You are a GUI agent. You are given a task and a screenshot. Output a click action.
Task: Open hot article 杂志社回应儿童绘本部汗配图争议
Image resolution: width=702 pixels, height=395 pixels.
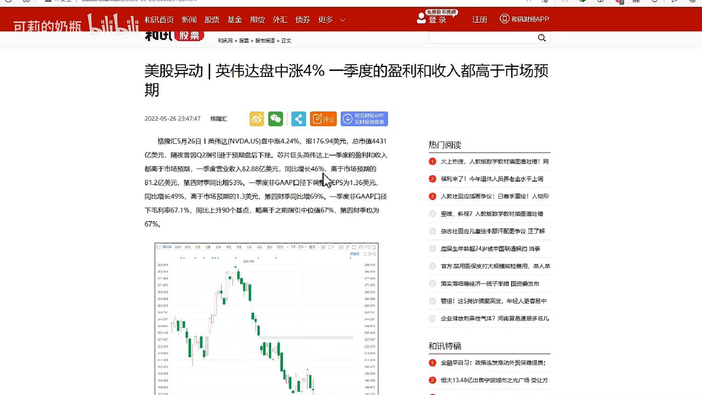click(492, 232)
